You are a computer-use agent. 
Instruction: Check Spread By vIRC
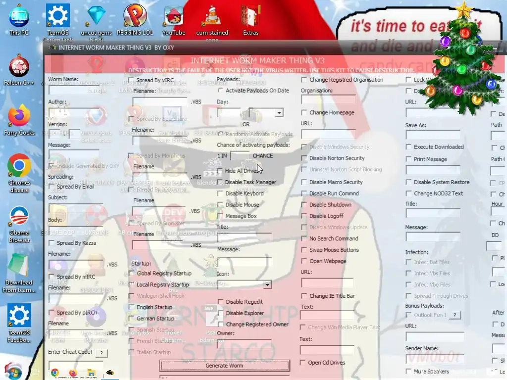click(x=131, y=80)
